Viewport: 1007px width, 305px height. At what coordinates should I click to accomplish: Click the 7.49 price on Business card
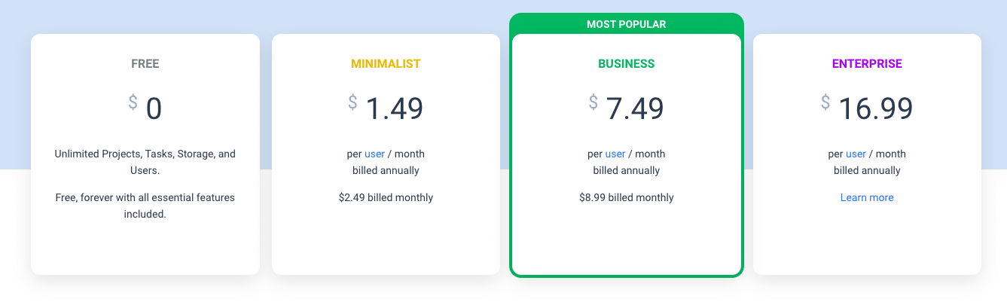(636, 108)
